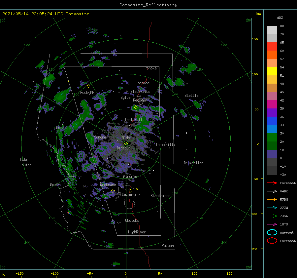Click the RedDeer city label

[x=140, y=100]
